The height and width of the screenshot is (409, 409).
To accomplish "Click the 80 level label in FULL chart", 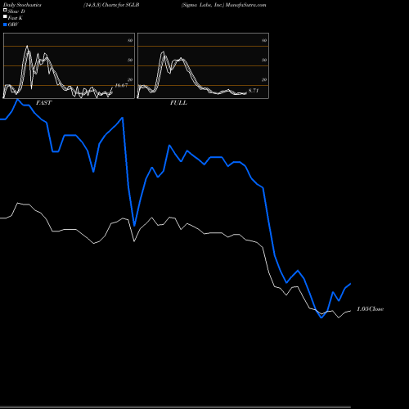I will [264, 40].
